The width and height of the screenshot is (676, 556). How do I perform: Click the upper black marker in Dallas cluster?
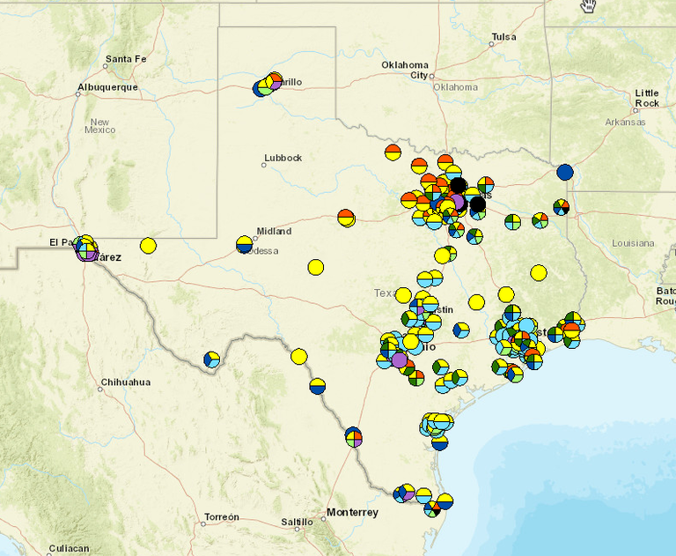pyautogui.click(x=458, y=186)
